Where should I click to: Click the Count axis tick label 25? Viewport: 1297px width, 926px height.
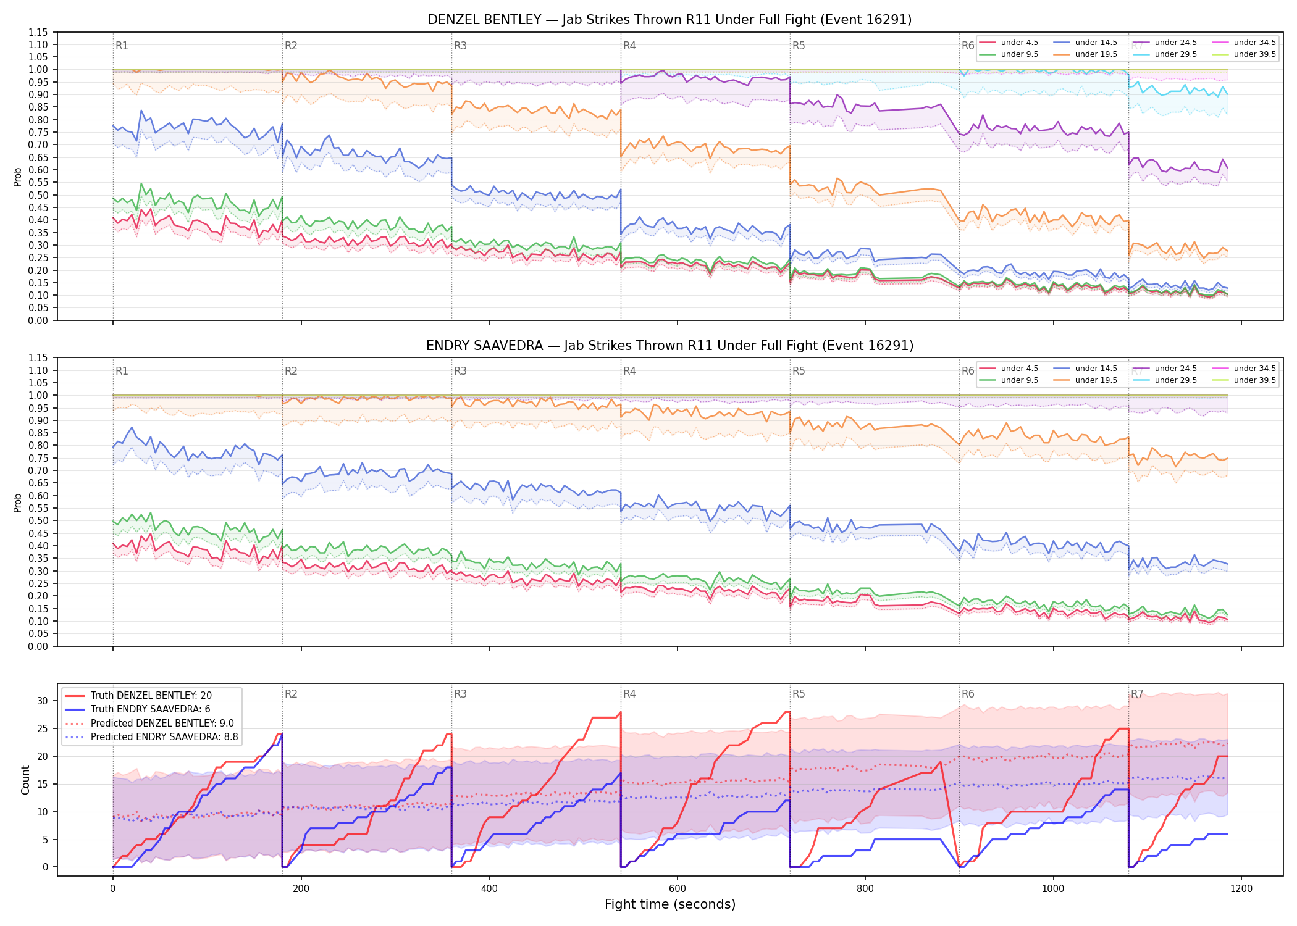[43, 728]
